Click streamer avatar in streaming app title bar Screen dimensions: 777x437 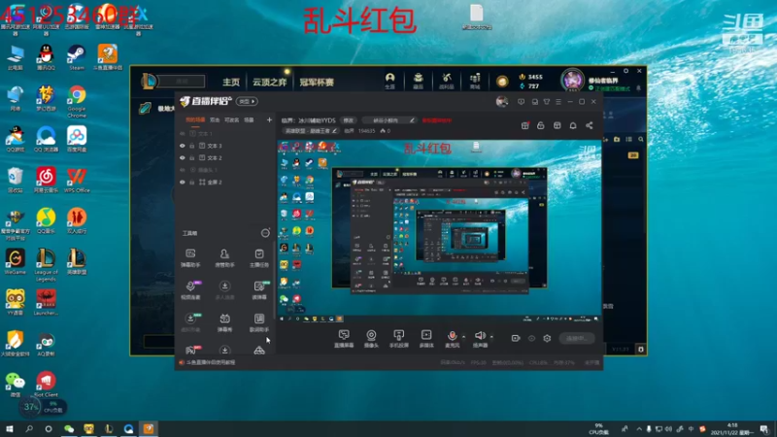click(x=502, y=102)
